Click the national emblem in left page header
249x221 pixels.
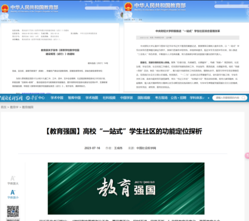(x=5, y=8)
